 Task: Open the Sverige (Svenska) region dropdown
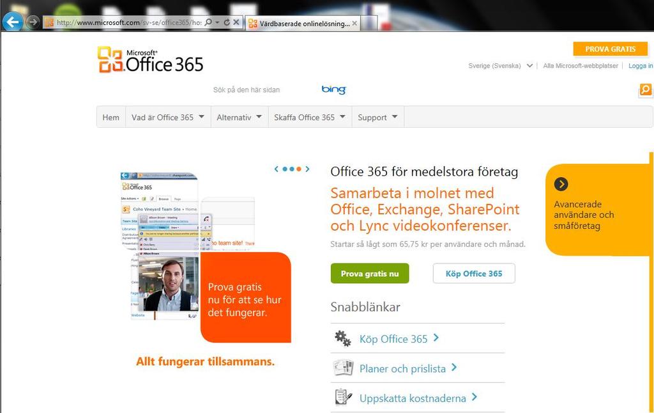(501, 66)
